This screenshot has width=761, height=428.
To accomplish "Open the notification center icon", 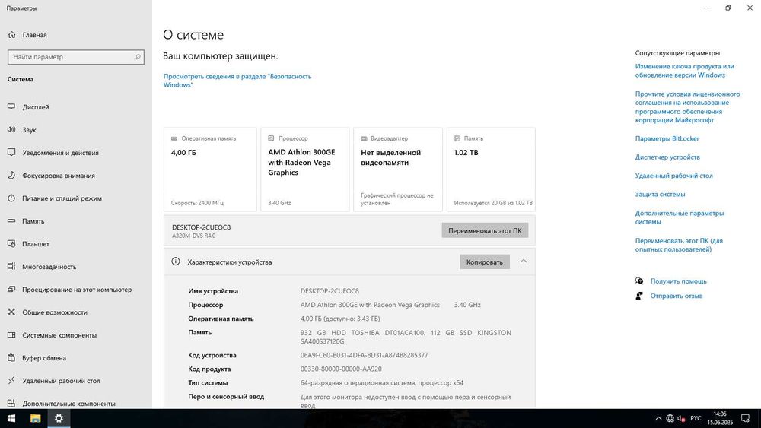I will [x=746, y=418].
